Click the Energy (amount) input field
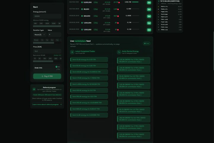The height and width of the screenshot is (143, 214). click(47, 16)
